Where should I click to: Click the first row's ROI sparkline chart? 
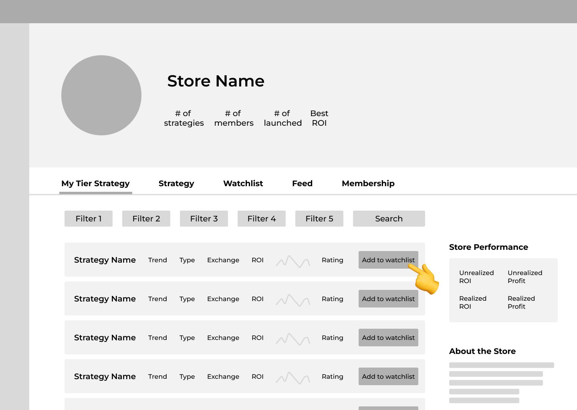click(x=293, y=261)
